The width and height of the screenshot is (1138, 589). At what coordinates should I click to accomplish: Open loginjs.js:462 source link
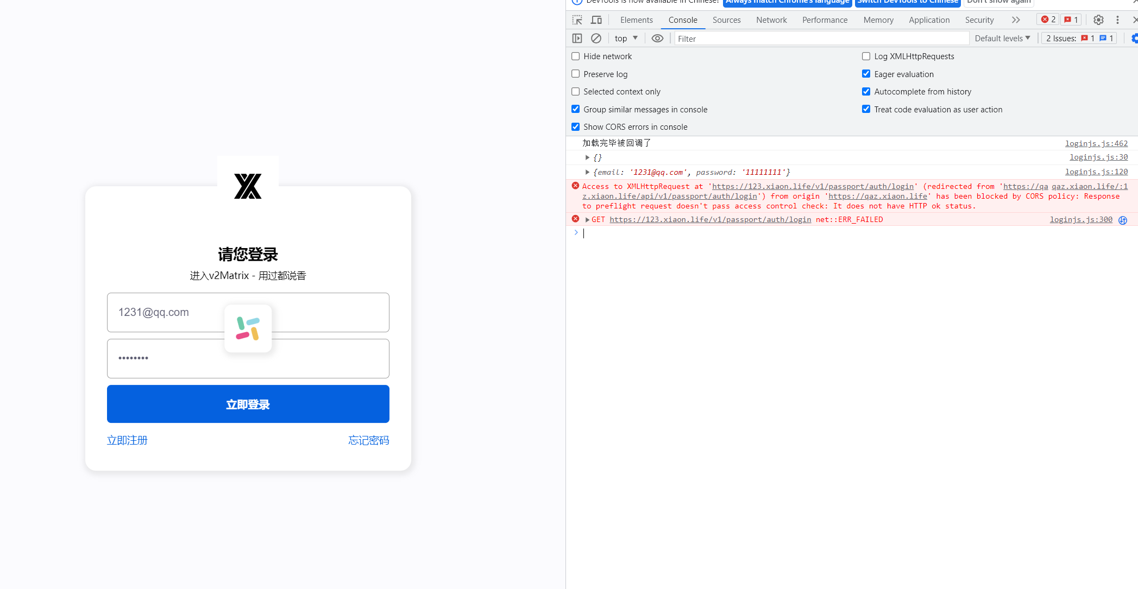tap(1096, 143)
